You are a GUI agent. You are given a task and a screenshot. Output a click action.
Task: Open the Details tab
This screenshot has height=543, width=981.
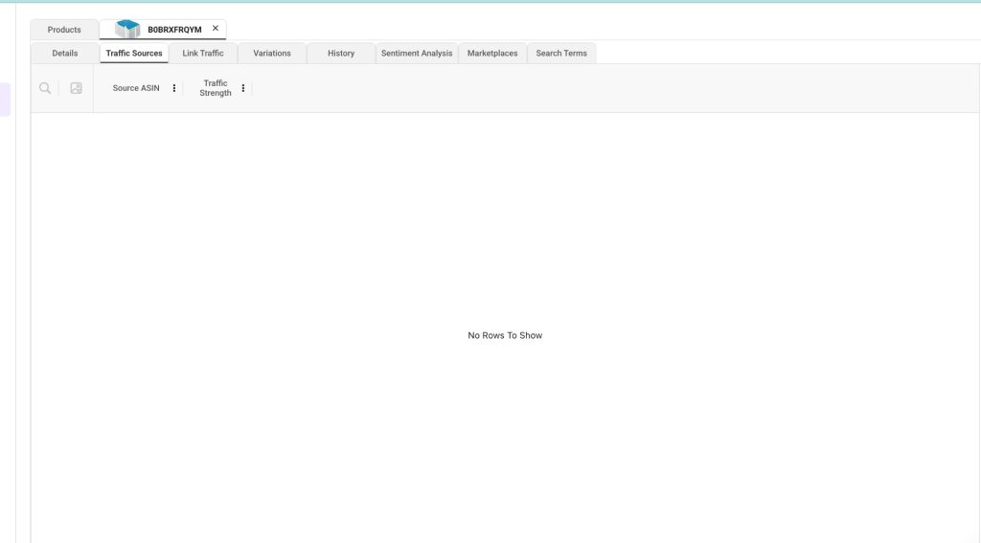point(65,54)
